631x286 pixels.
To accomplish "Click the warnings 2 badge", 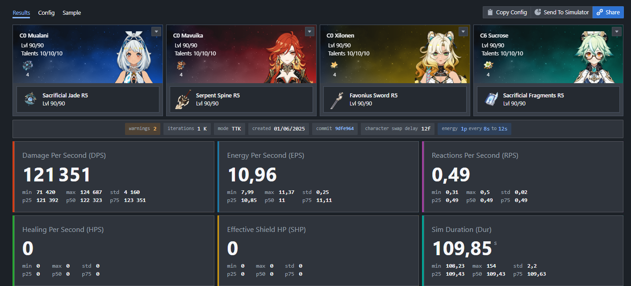I will [142, 129].
